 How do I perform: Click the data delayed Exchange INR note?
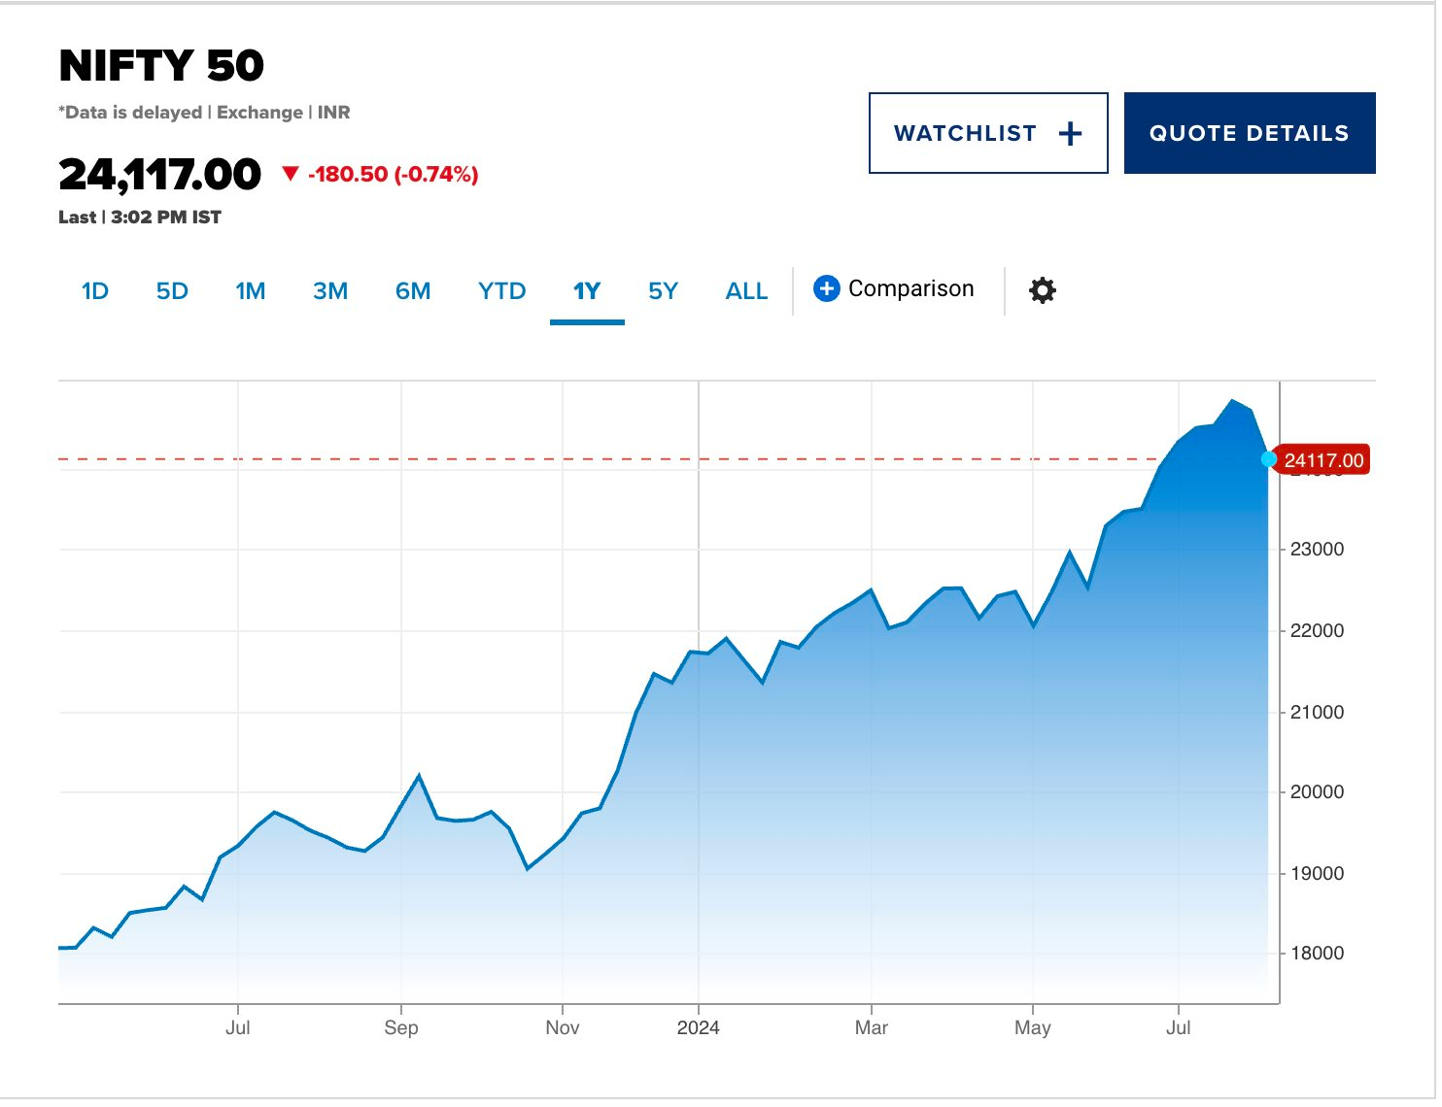point(204,113)
